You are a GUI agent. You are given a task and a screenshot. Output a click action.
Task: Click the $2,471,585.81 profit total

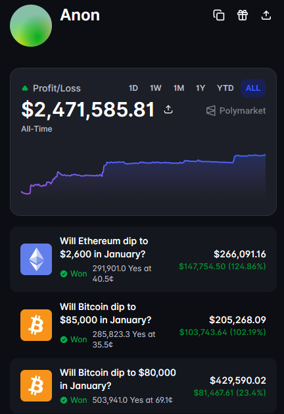coord(88,109)
